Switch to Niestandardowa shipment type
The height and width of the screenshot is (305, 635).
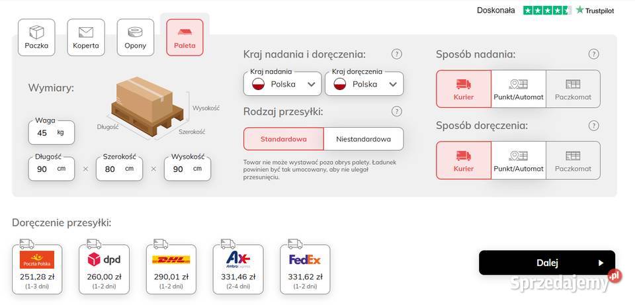pos(363,139)
